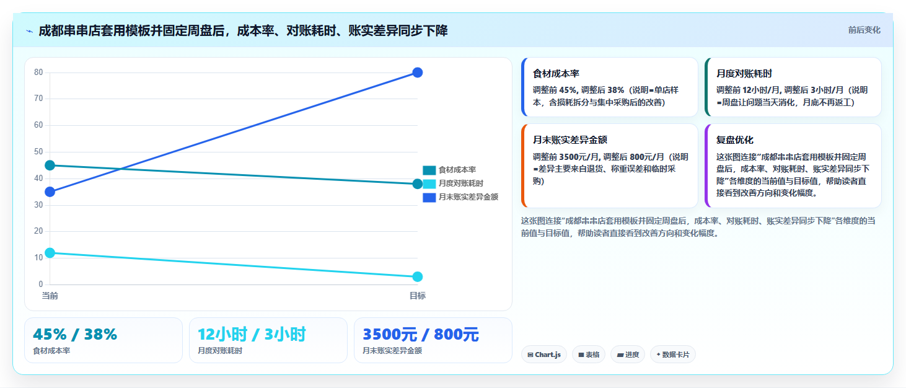Click the 月度对账耗时 point at 目标
The height and width of the screenshot is (388, 906).
[x=418, y=277]
